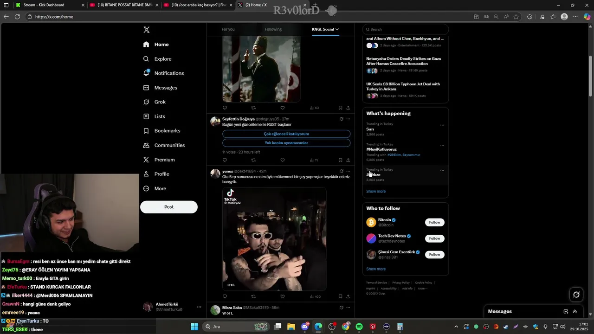Switch to Following tab
The image size is (594, 334).
click(x=273, y=29)
